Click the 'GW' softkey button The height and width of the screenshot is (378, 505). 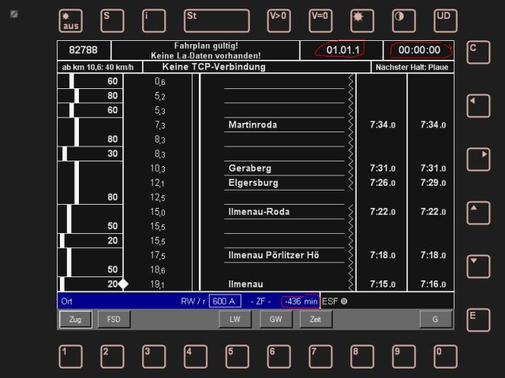pyautogui.click(x=275, y=319)
